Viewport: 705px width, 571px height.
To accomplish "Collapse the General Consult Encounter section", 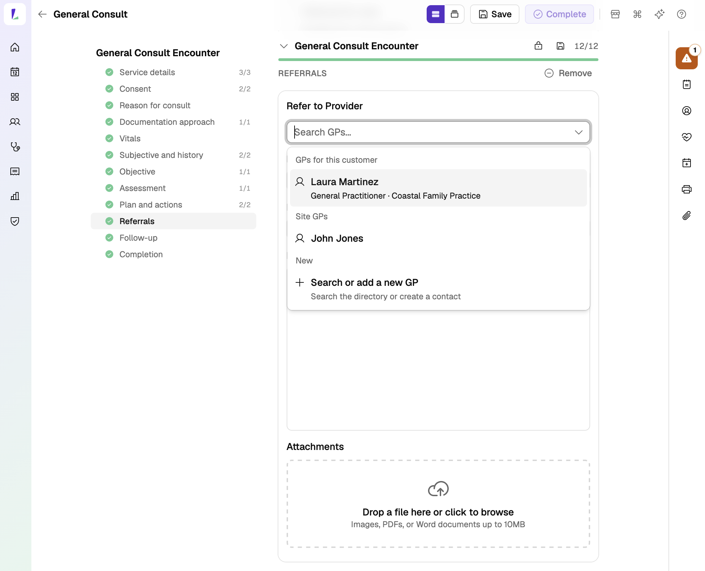I will (x=284, y=46).
